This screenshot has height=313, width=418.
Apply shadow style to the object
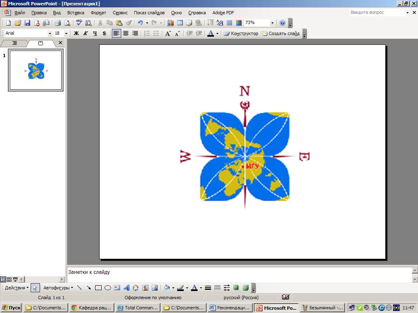236,288
